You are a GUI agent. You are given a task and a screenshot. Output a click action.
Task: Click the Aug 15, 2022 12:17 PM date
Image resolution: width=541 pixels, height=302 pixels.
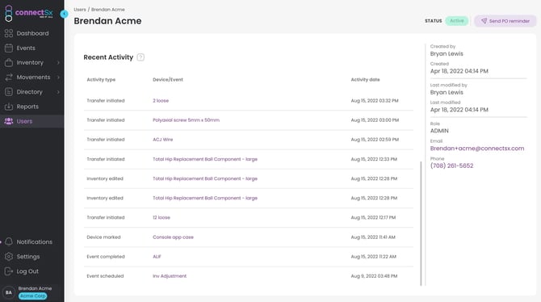click(x=373, y=217)
